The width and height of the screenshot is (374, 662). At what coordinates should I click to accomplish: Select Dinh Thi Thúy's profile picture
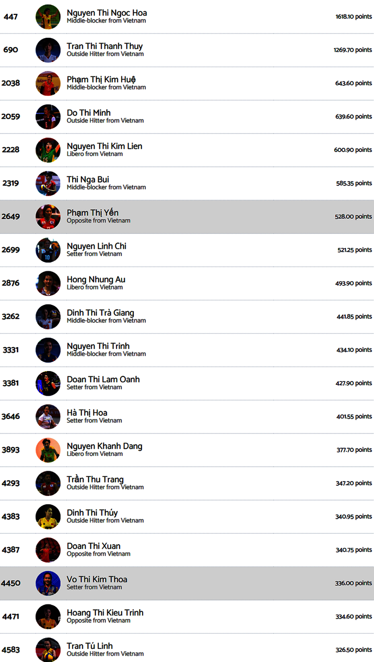point(48,517)
